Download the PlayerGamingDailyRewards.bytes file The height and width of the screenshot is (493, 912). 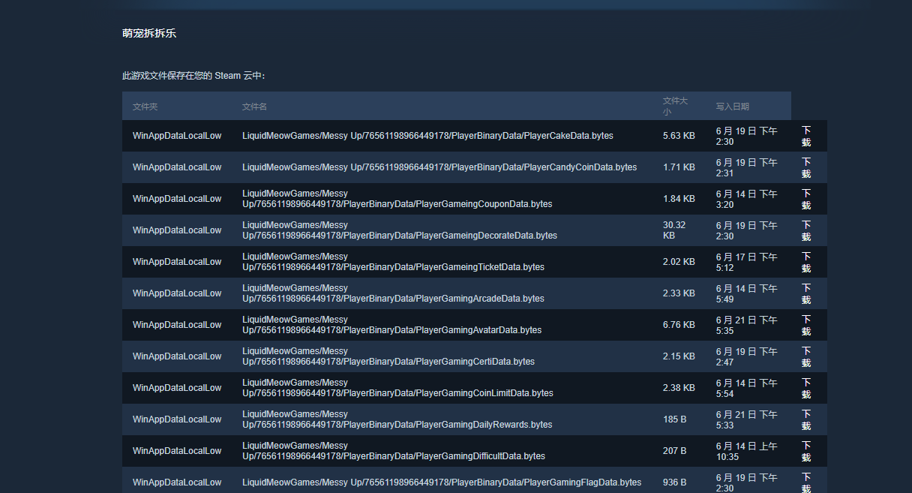click(x=806, y=419)
